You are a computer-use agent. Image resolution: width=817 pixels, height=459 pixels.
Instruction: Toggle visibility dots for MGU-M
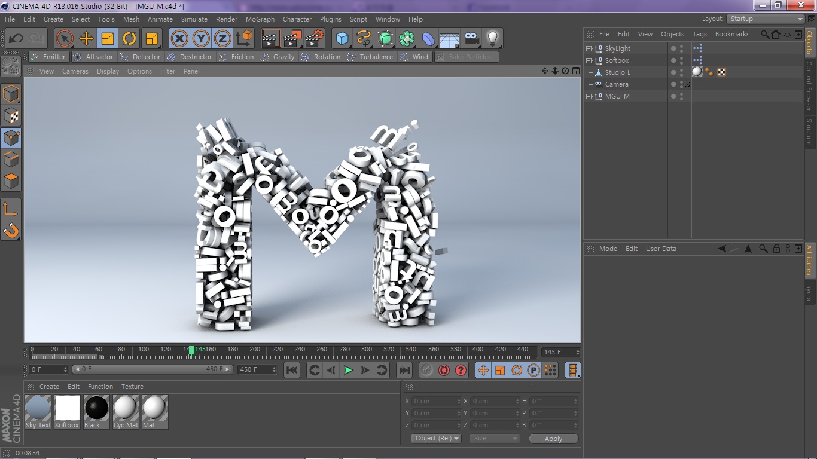pos(681,96)
